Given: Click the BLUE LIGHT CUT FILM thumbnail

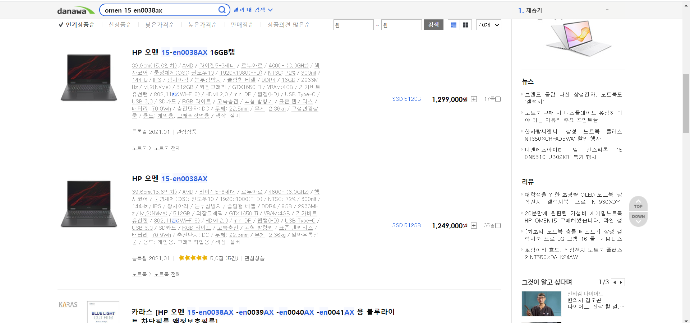Looking at the screenshot, I should (103, 312).
